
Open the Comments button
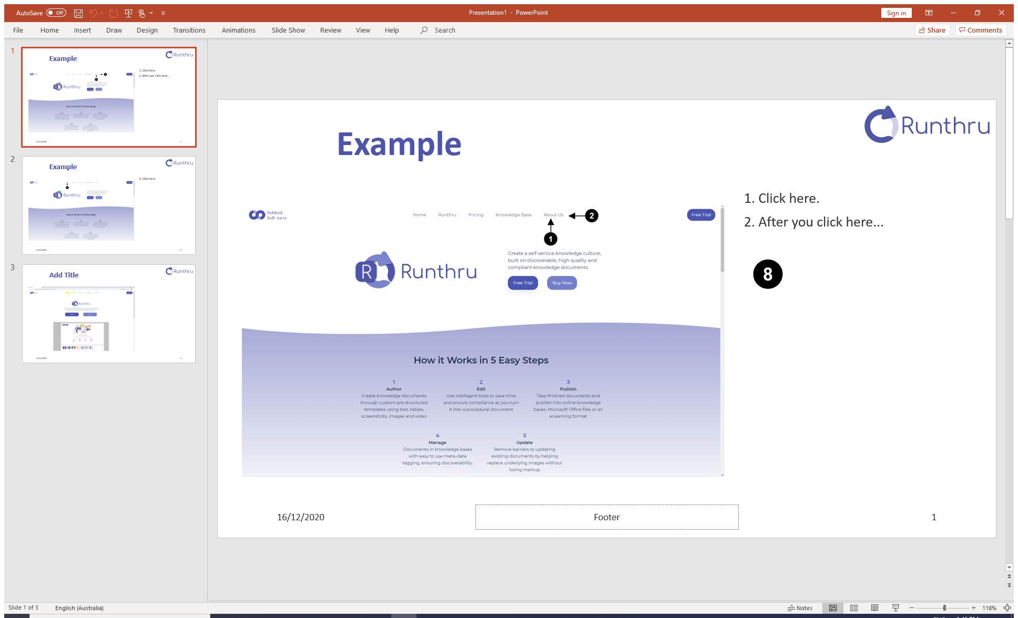click(981, 30)
